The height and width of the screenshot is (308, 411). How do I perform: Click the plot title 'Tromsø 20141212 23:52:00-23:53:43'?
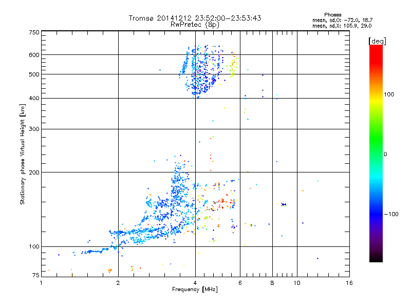[x=195, y=18]
